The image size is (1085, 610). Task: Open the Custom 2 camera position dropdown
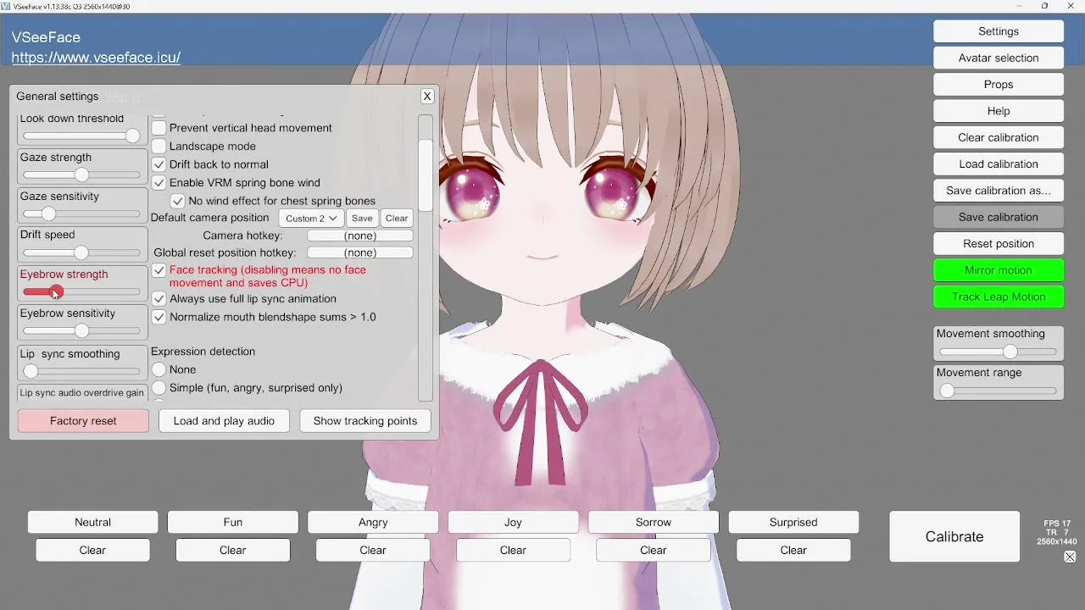(x=311, y=218)
